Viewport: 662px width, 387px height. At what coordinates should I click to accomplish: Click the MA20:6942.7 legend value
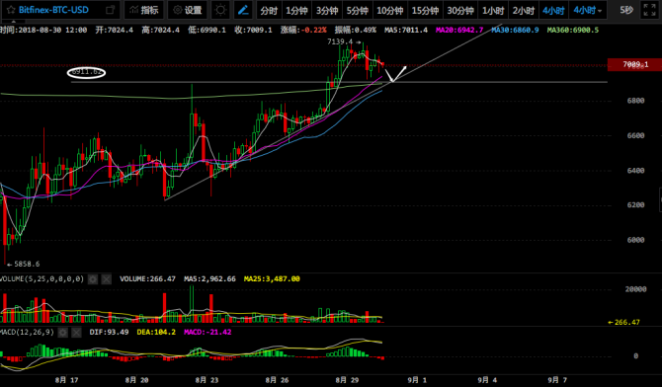459,30
